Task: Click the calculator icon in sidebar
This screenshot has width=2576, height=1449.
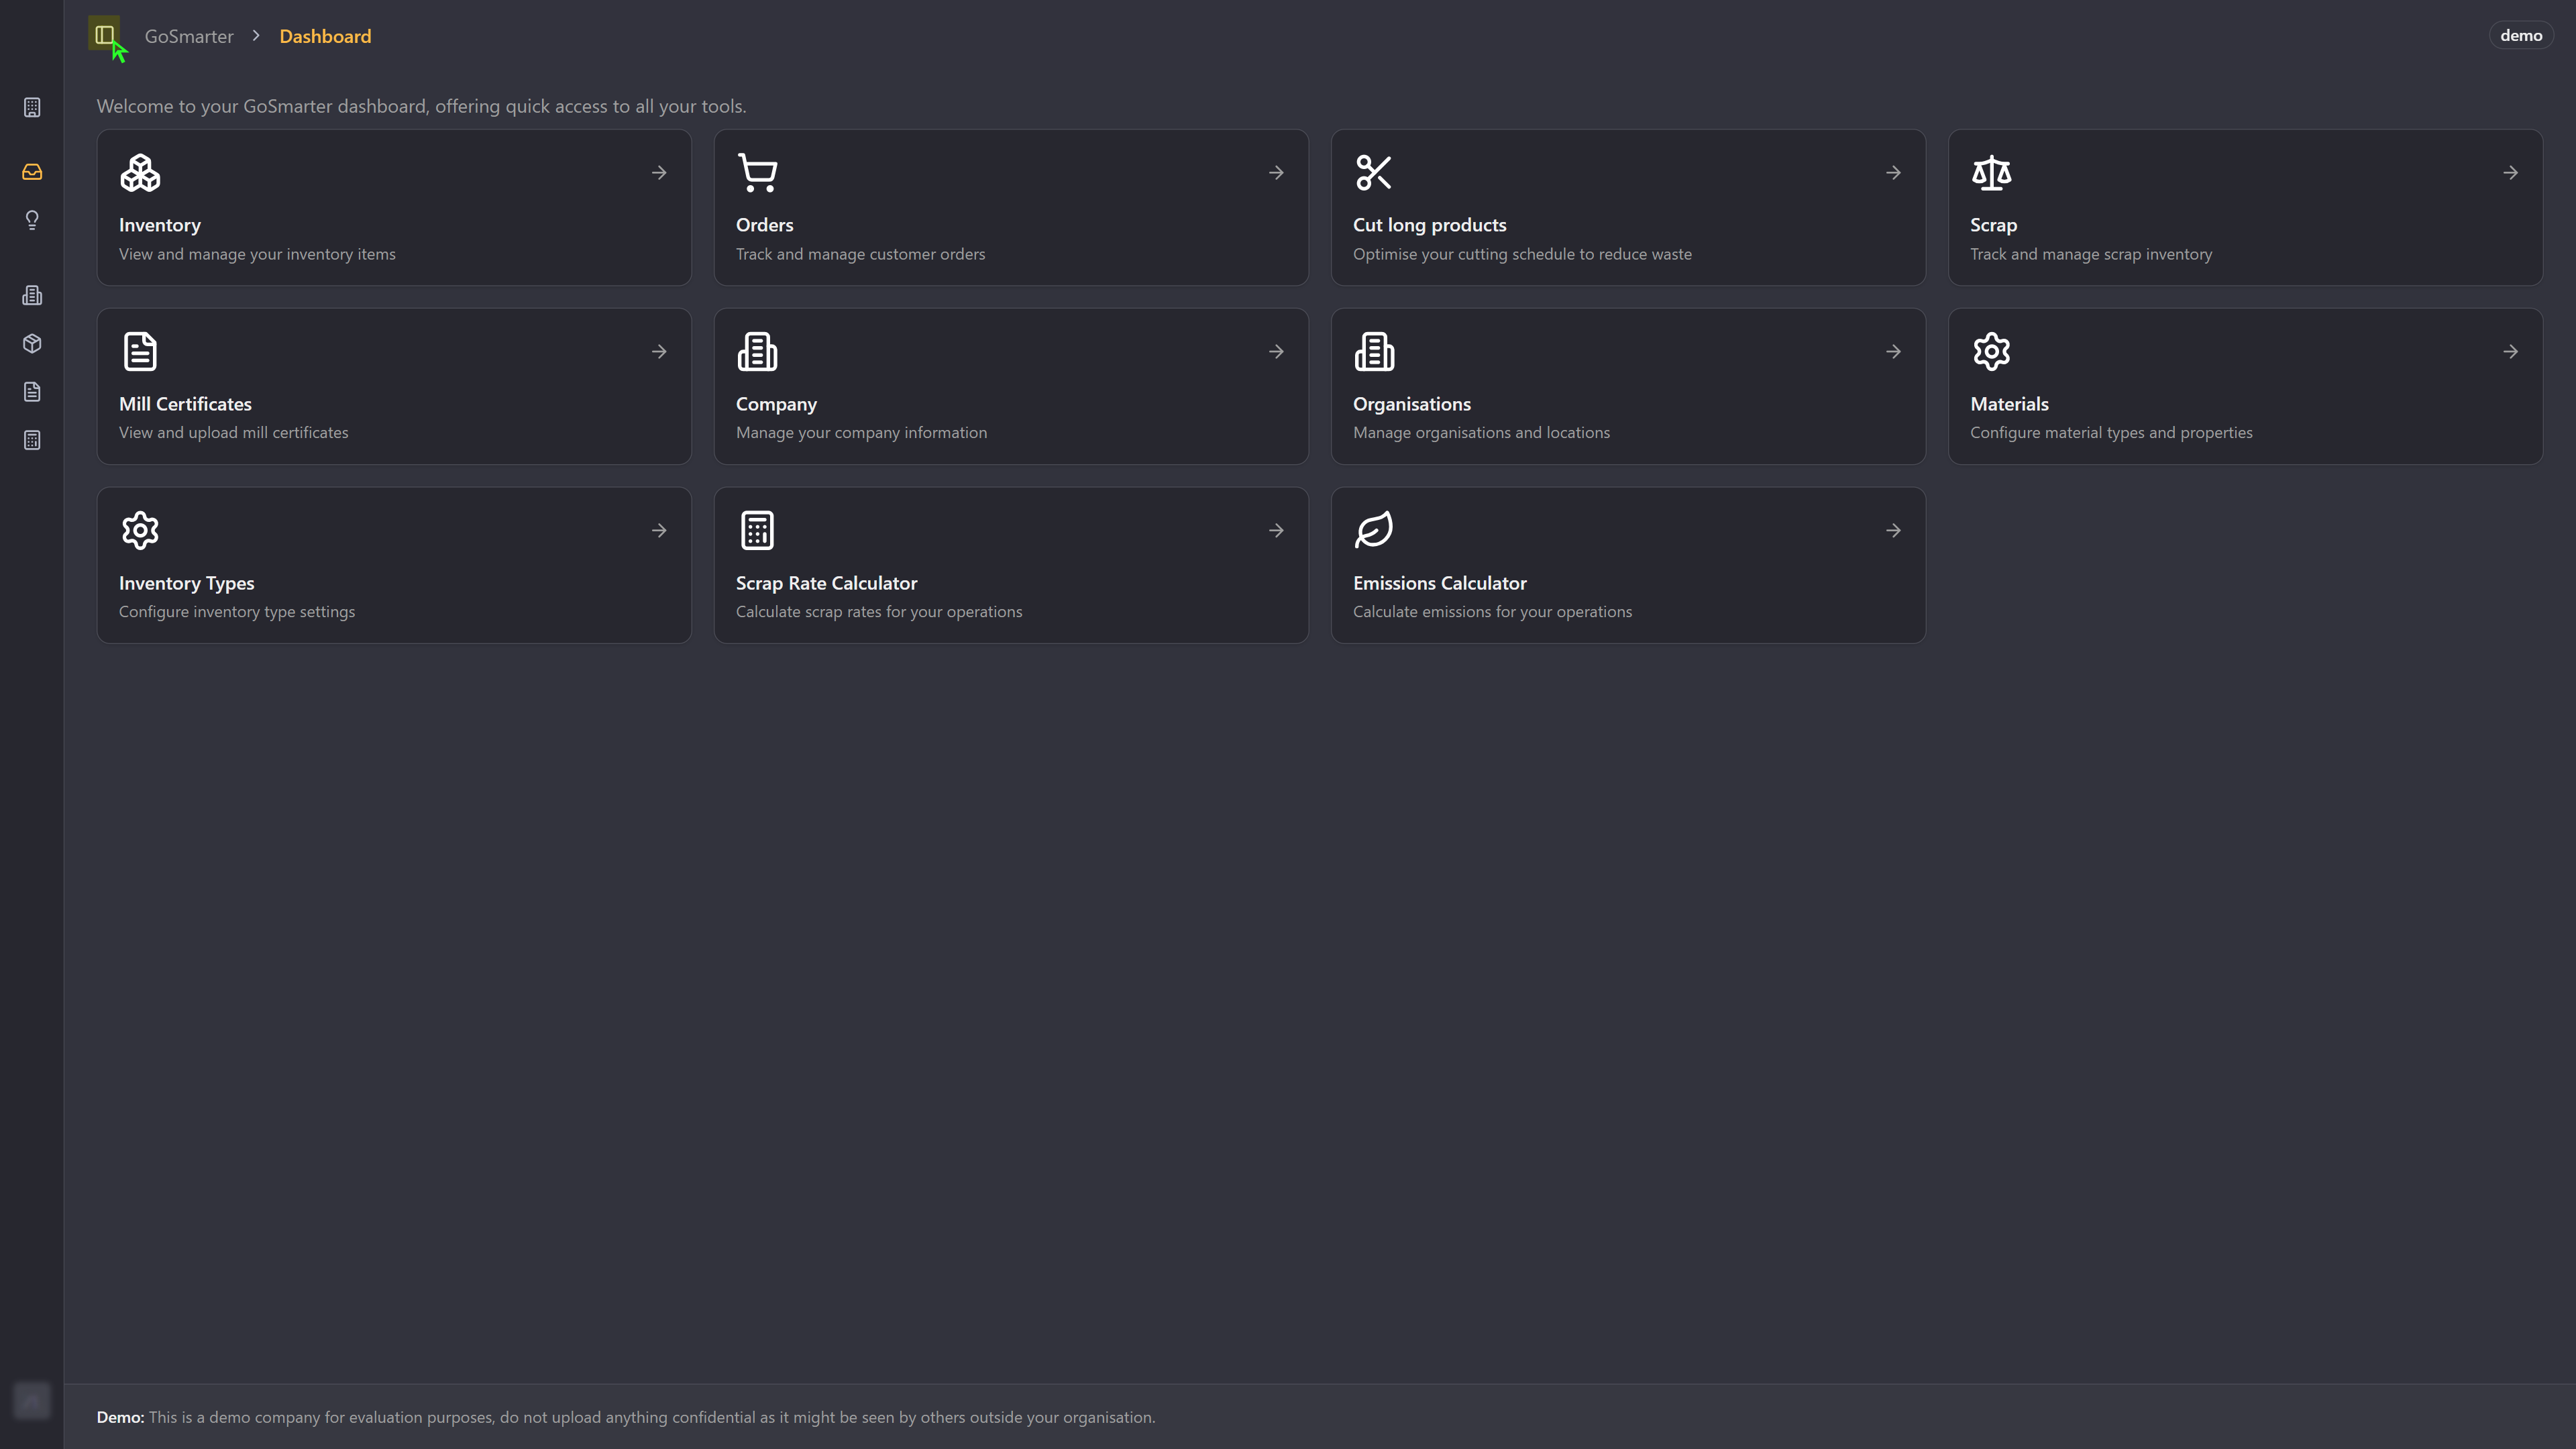Action: [x=32, y=440]
